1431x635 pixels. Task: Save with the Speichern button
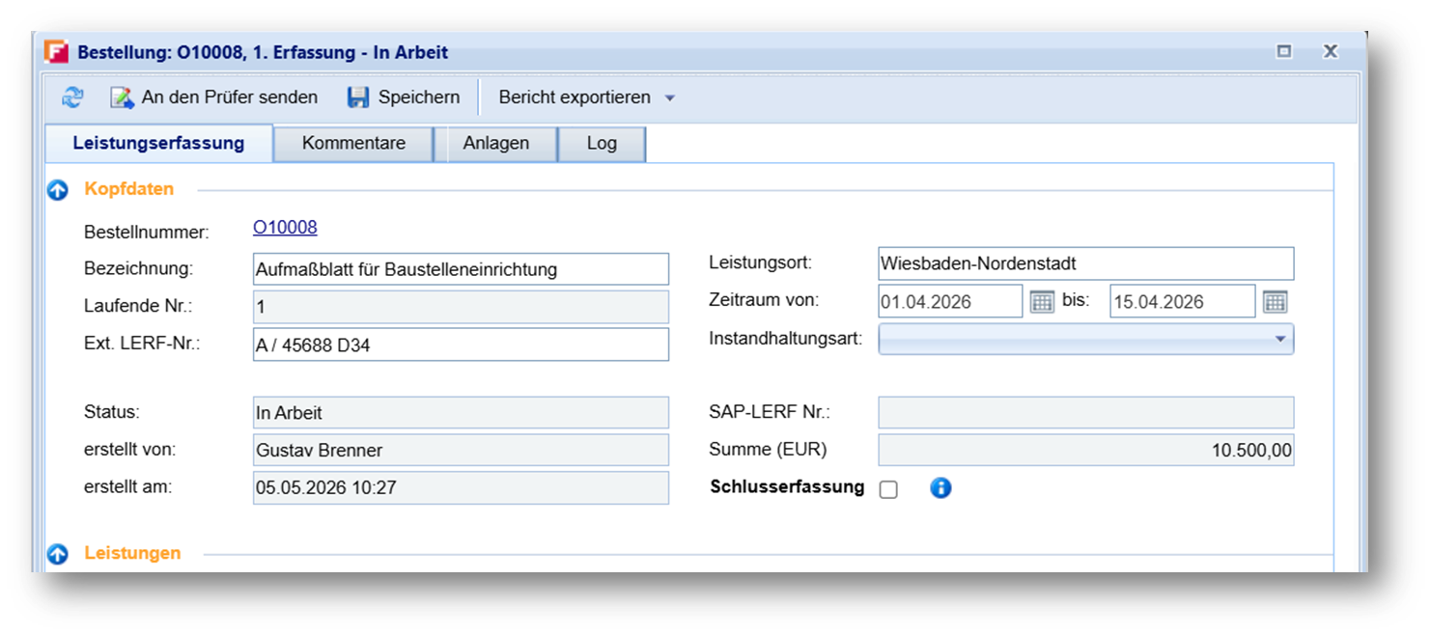[x=404, y=97]
